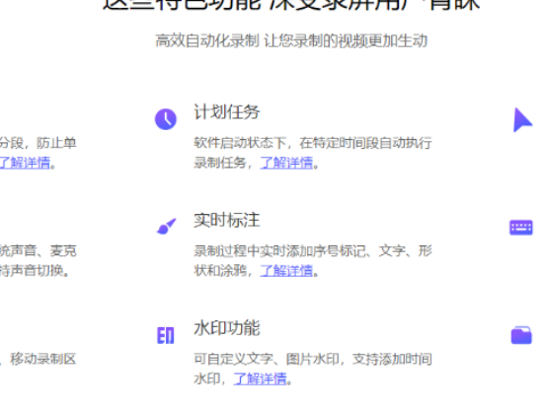Click the subtitle 高效自动化录制 让您录制的视频更加生动

(x=291, y=40)
